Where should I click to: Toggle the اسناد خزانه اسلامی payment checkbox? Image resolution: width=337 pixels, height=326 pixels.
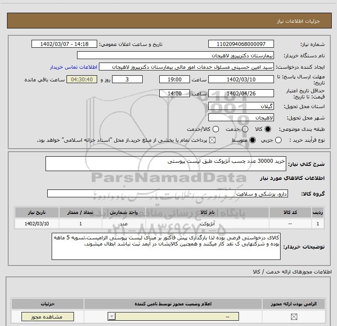[x=212, y=140]
